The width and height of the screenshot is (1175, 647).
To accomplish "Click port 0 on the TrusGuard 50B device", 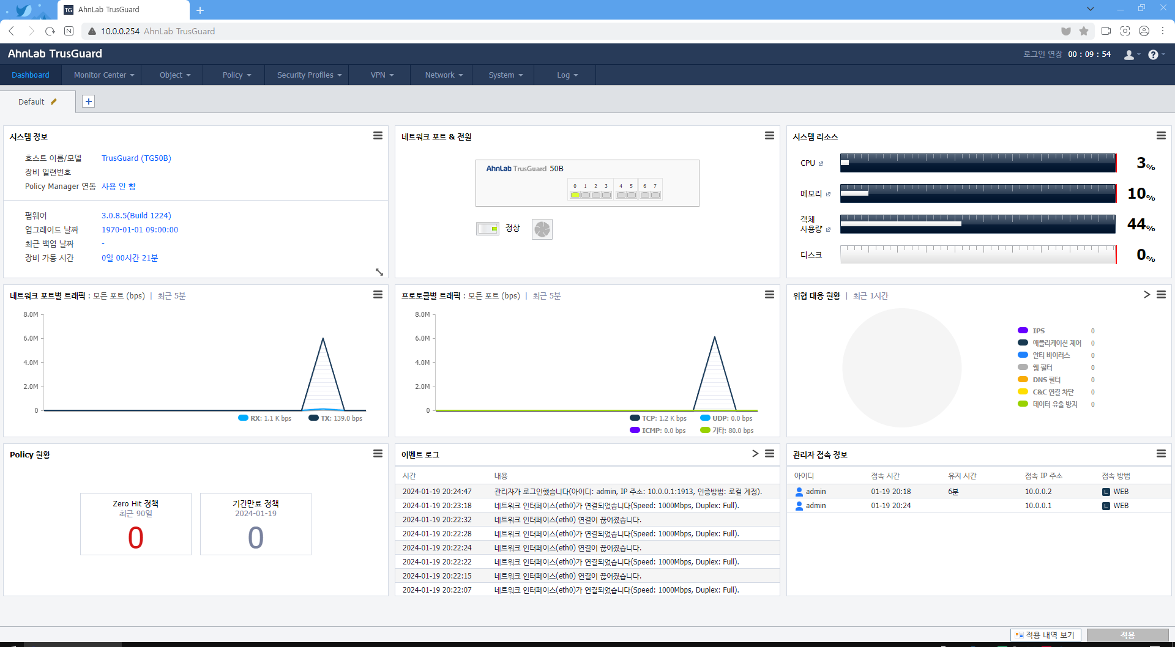I will point(575,194).
